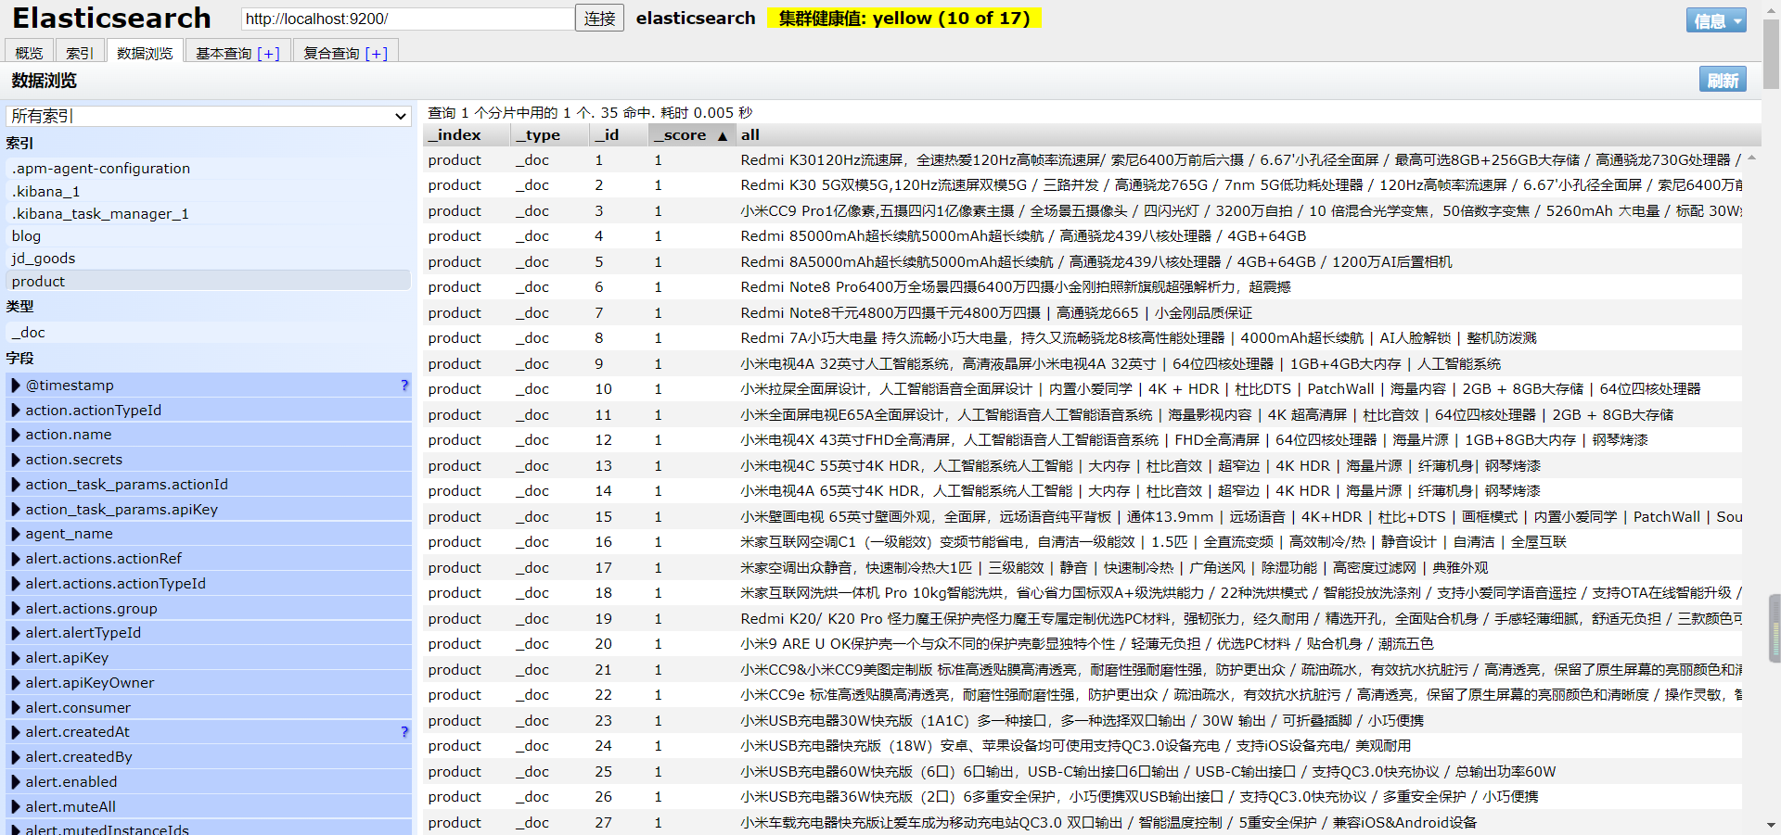Expand the alert.actions.group field
Image resolution: width=1781 pixels, height=835 pixels.
click(16, 609)
